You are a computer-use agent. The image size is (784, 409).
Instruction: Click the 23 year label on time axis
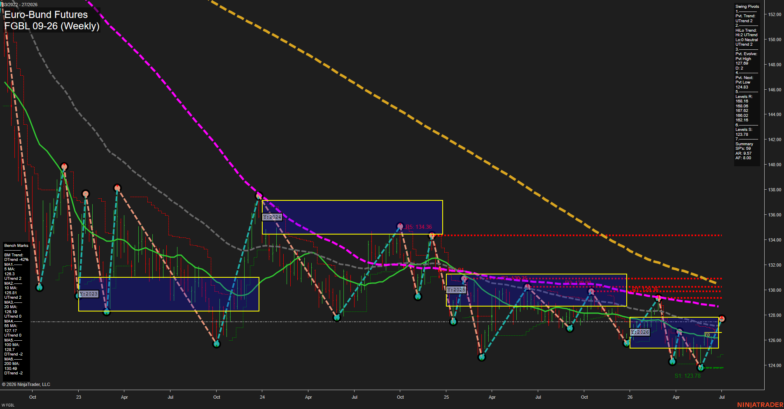tap(79, 397)
